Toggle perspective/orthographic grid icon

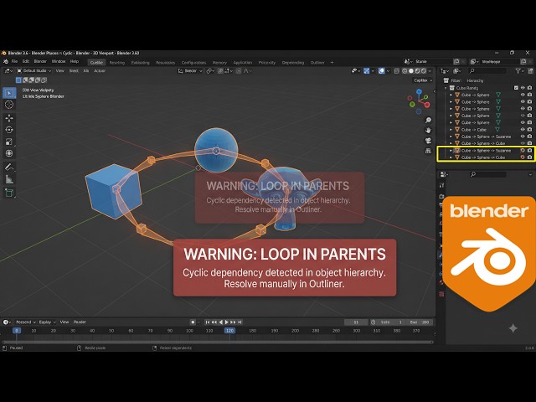428,151
